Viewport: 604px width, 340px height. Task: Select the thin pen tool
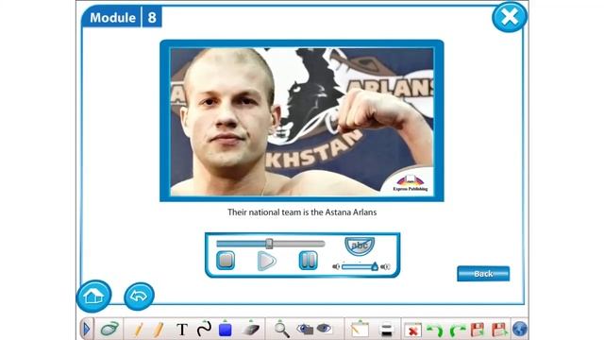pyautogui.click(x=139, y=330)
